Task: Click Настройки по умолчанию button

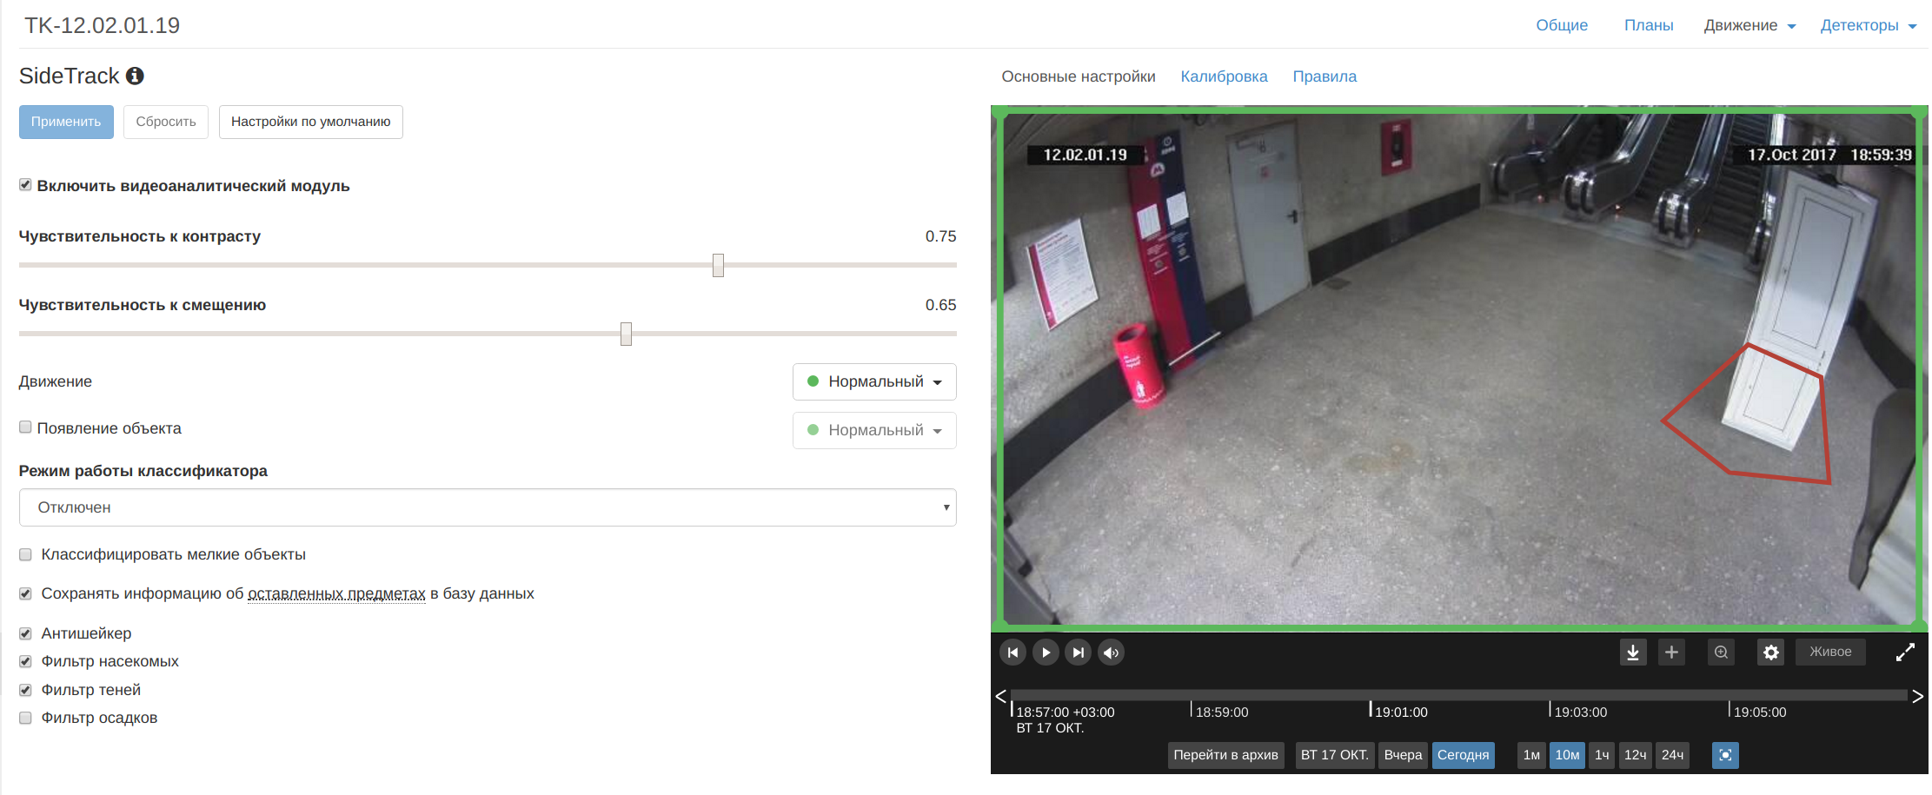Action: coord(310,122)
